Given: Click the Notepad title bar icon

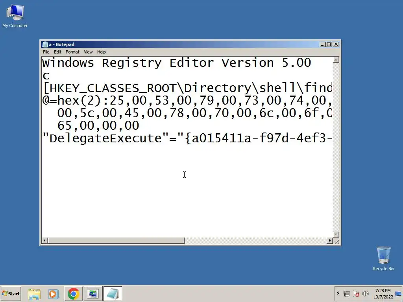Looking at the screenshot, I should pos(45,44).
